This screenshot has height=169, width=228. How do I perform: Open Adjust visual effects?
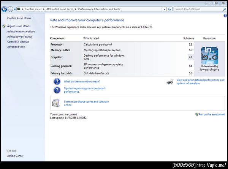click(19, 26)
